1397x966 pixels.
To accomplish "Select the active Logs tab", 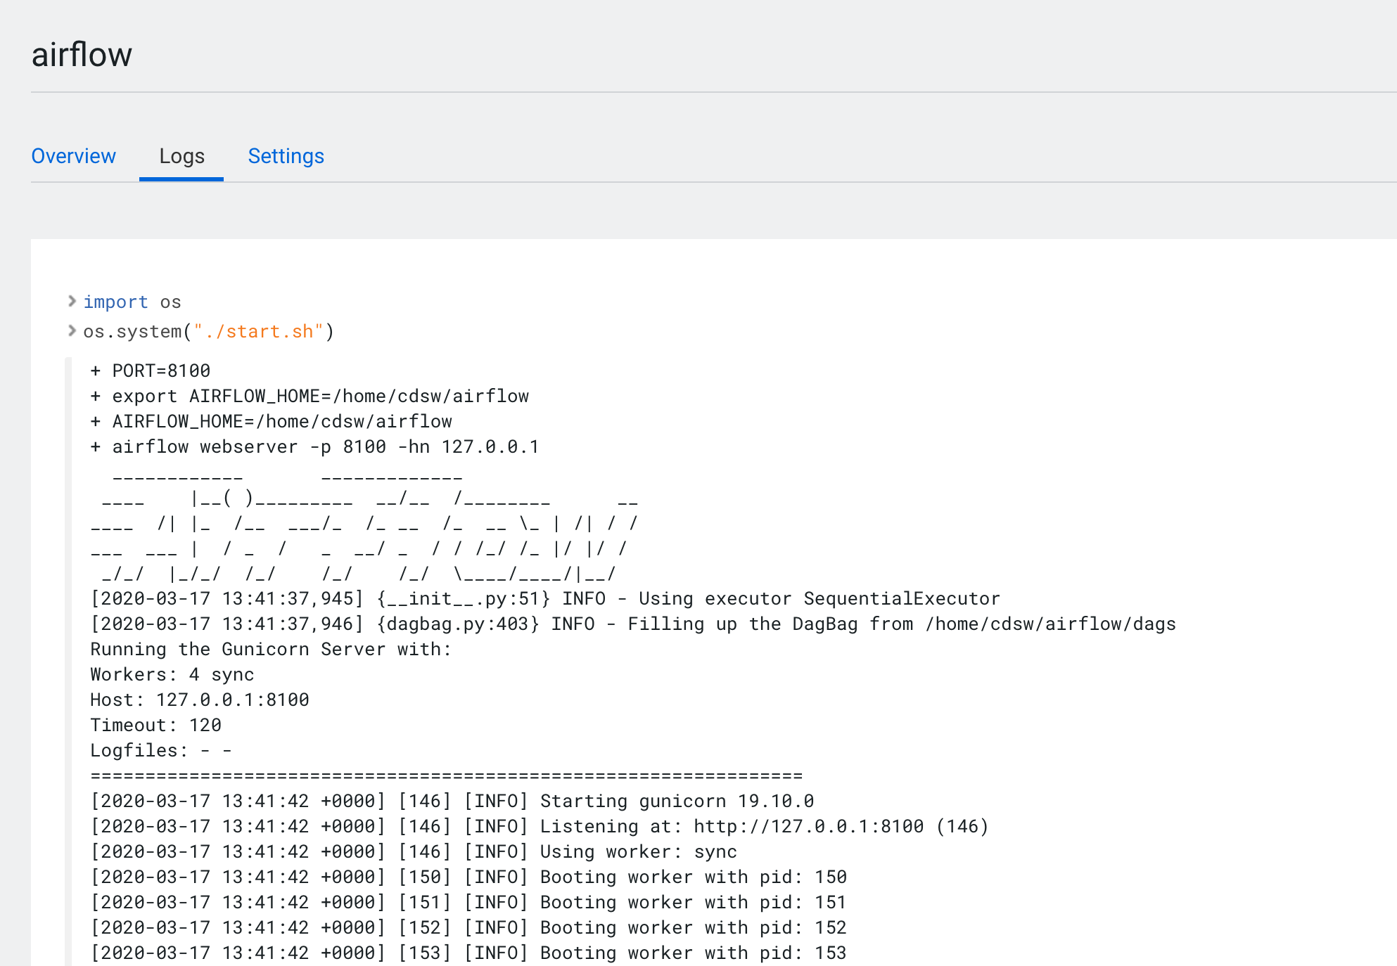I will coord(181,156).
